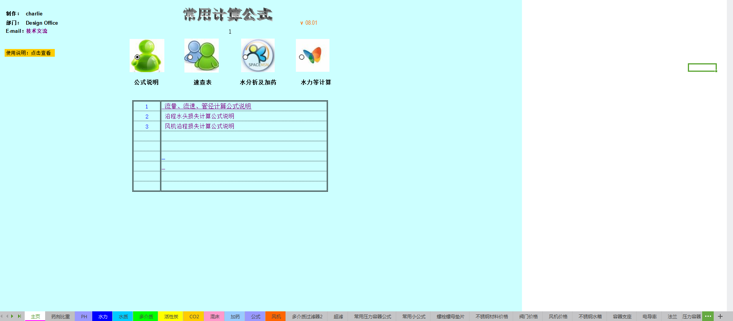Select the 容器支座 sheet tab
This screenshot has height=321, width=733.
pos(622,316)
